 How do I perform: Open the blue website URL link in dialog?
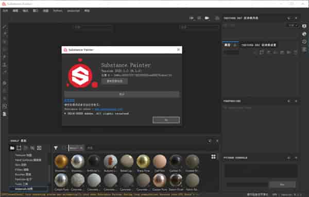coord(109,109)
